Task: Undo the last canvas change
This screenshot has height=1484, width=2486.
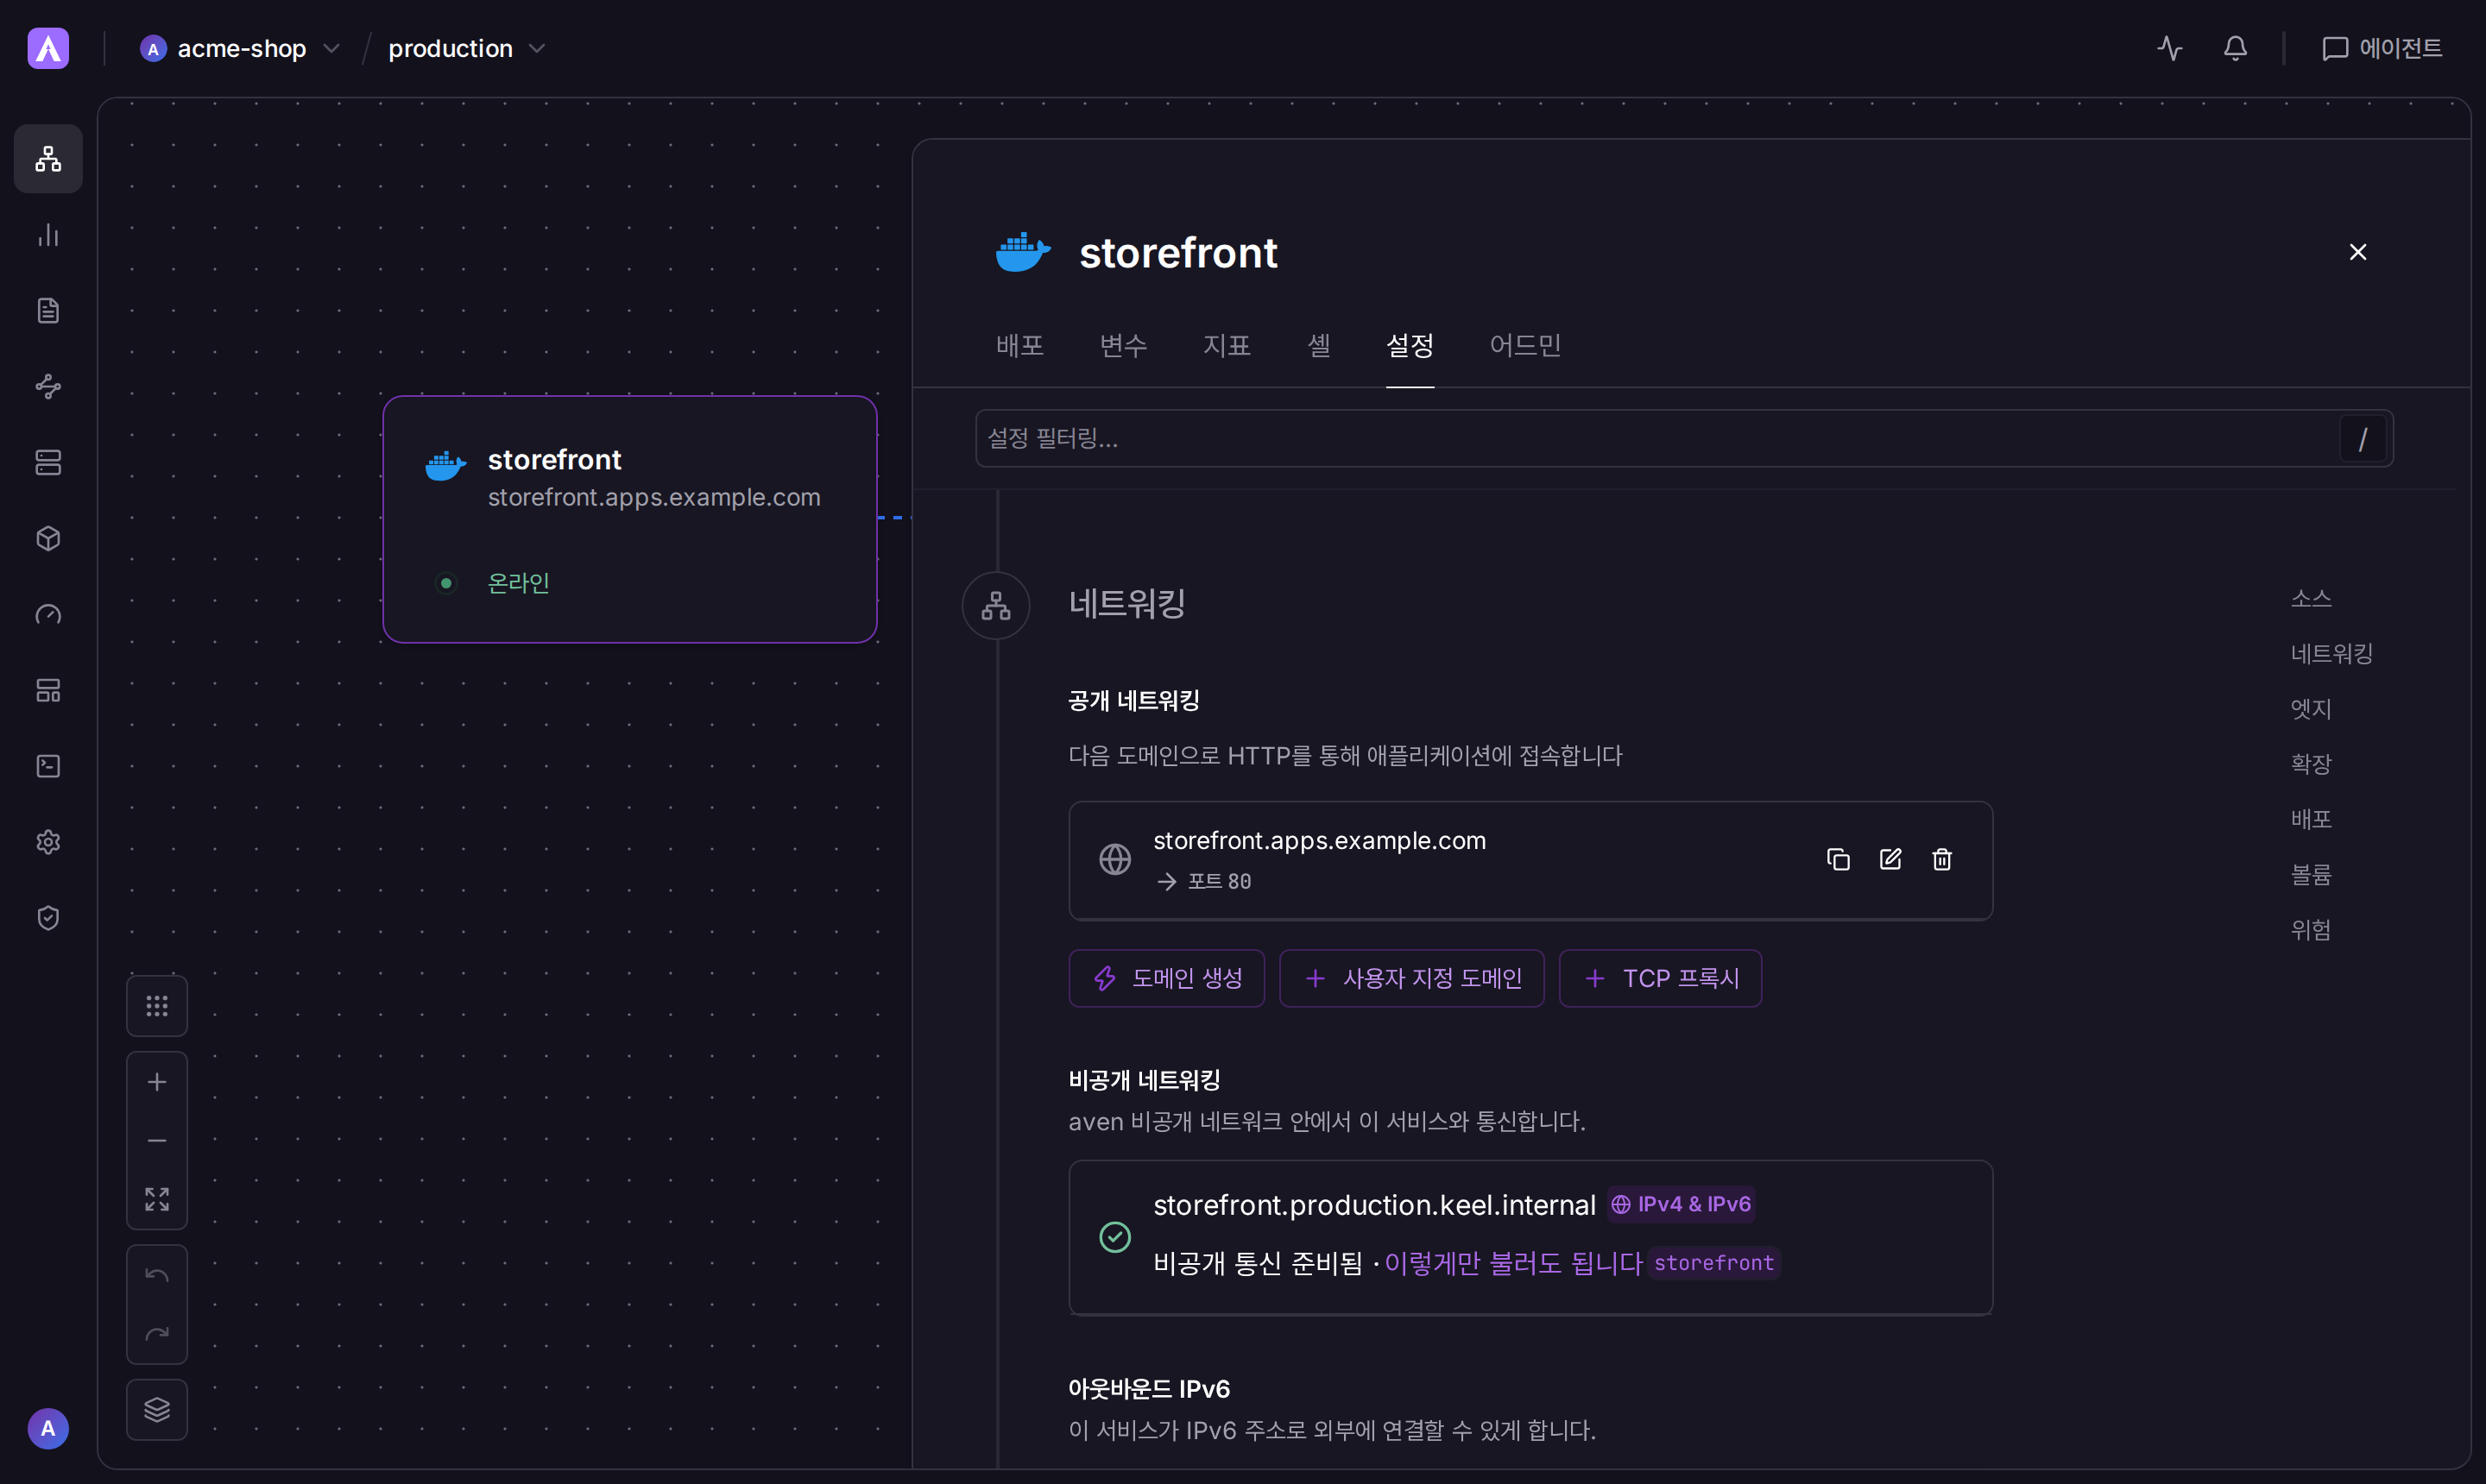Action: [157, 1275]
